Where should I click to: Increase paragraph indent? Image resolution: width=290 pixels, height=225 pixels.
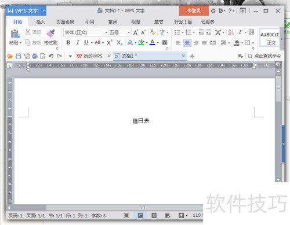click(209, 32)
